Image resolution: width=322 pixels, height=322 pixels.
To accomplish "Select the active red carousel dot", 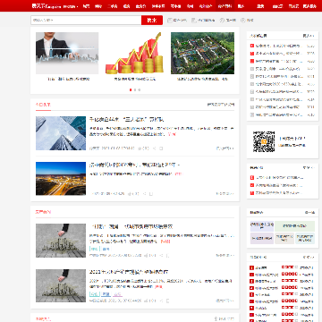I will click(x=131, y=89).
